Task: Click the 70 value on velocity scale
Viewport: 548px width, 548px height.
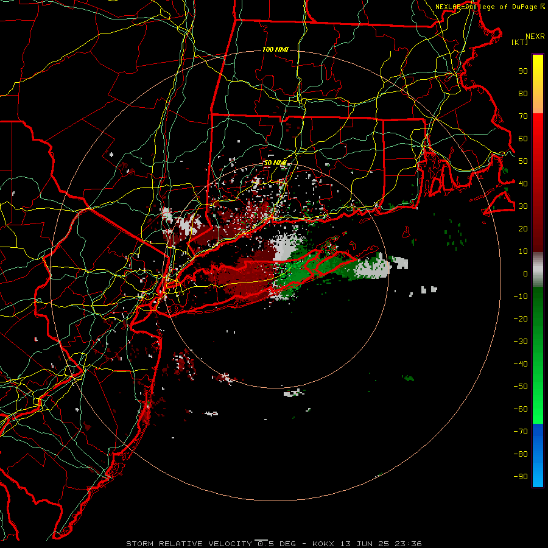Action: pos(523,116)
